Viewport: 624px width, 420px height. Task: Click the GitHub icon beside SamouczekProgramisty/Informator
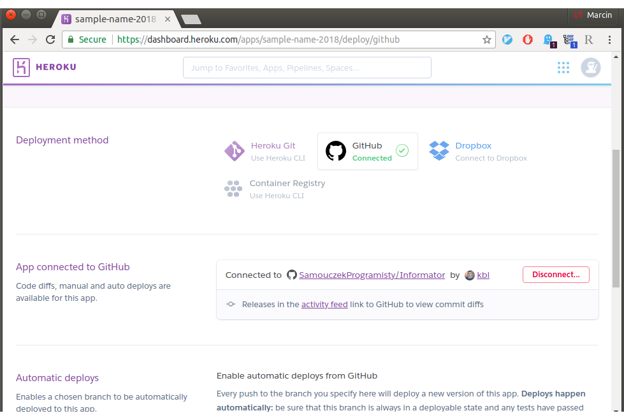[292, 275]
